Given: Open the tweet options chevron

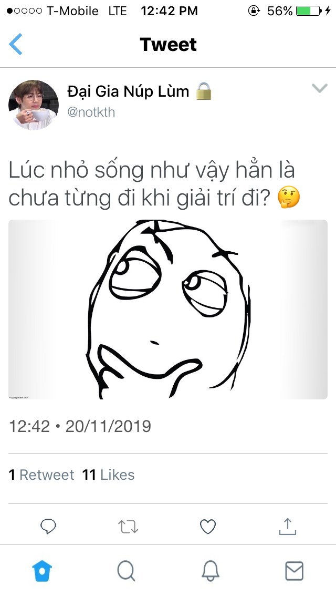Looking at the screenshot, I should pyautogui.click(x=319, y=88).
